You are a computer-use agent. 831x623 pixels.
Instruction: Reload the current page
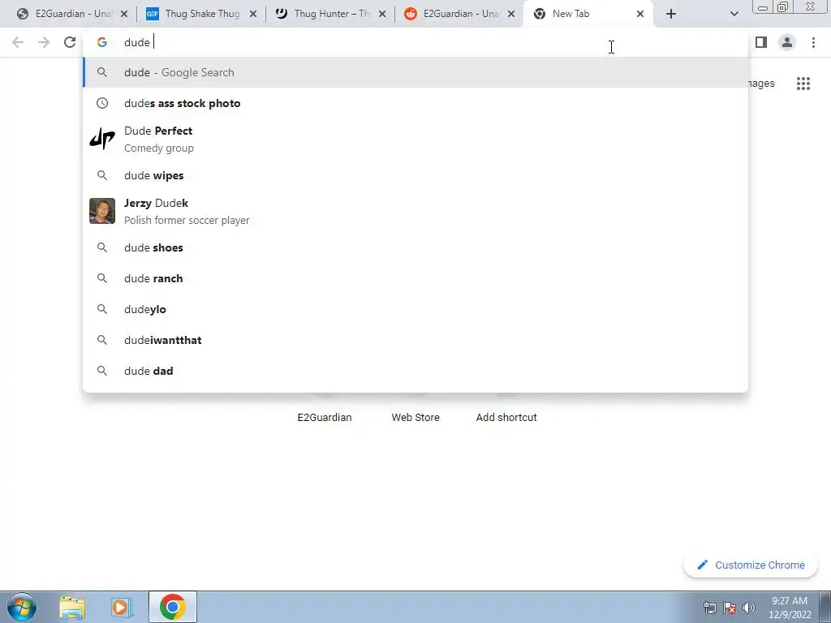(x=70, y=42)
